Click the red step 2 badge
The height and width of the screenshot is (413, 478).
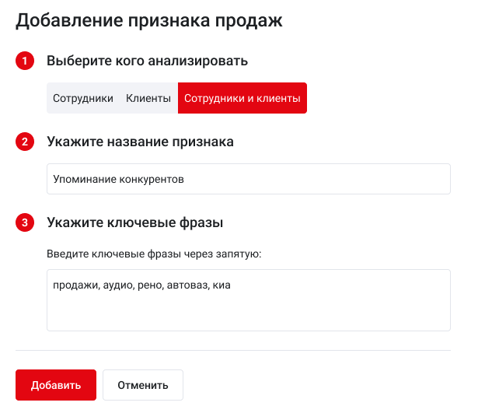pyautogui.click(x=25, y=142)
